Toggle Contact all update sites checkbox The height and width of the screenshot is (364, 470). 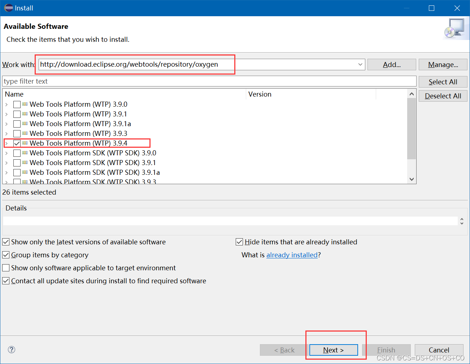pyautogui.click(x=6, y=281)
